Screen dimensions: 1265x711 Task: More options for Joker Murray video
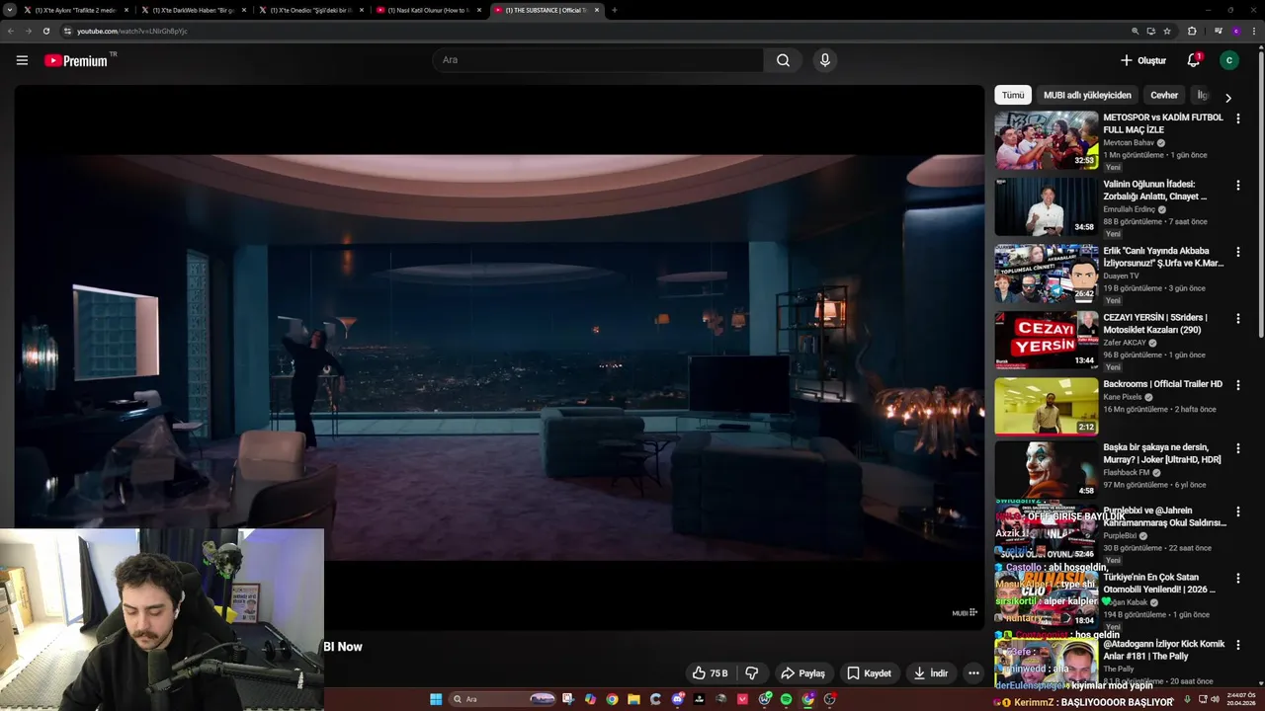point(1237,448)
